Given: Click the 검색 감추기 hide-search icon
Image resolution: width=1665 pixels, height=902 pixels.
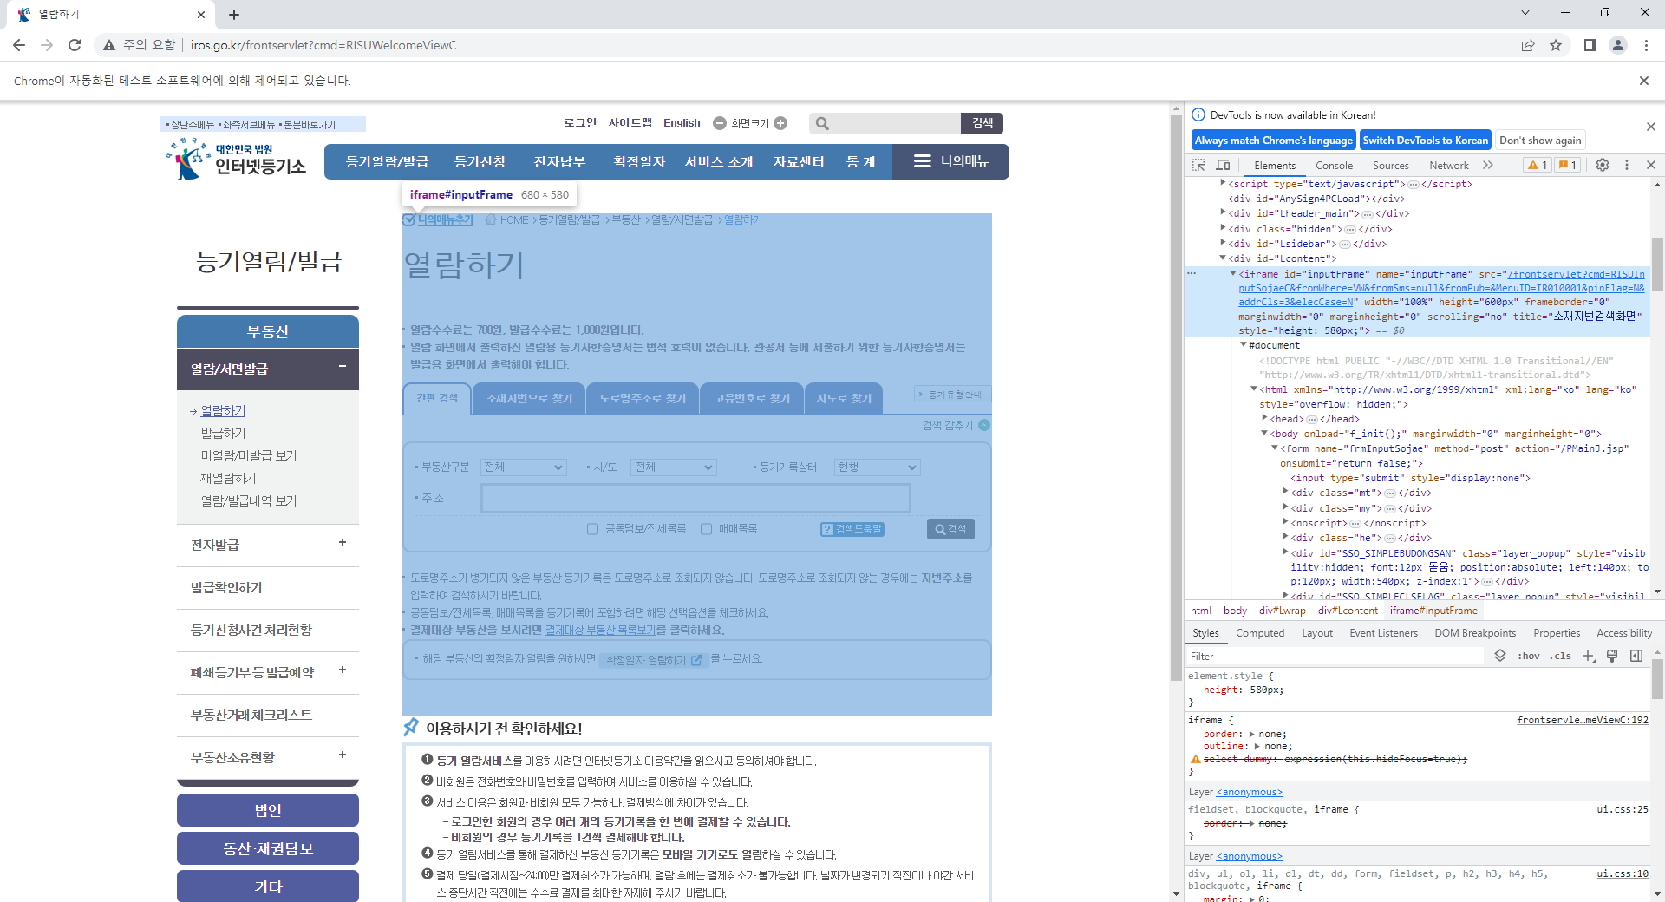Looking at the screenshot, I should click(x=984, y=425).
